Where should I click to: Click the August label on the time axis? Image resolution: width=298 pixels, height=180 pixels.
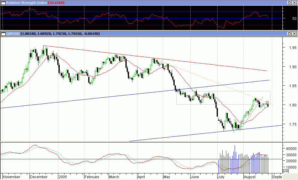pyautogui.click(x=250, y=177)
